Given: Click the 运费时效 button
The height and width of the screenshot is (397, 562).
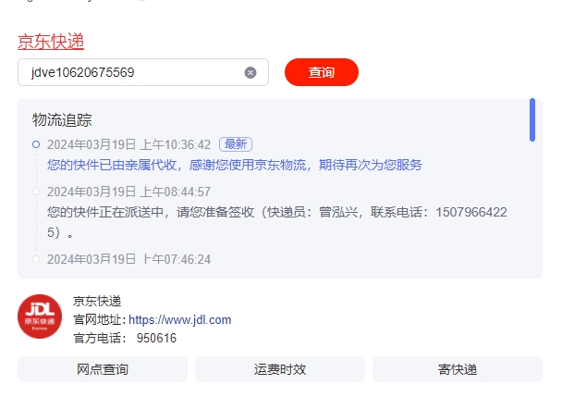Looking at the screenshot, I should (280, 369).
